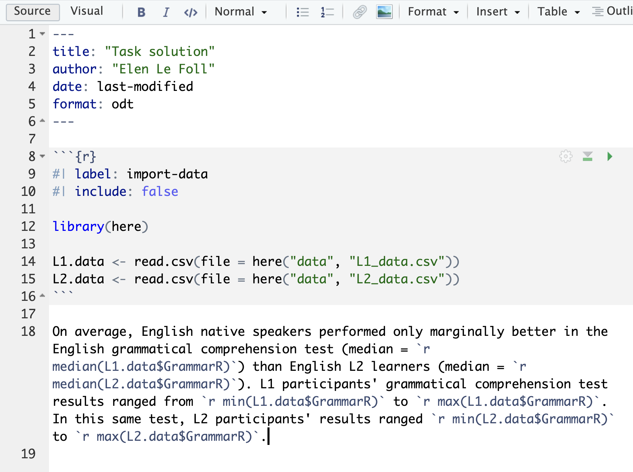Click line number 19 in the gutter
The image size is (633, 472).
[x=28, y=454]
